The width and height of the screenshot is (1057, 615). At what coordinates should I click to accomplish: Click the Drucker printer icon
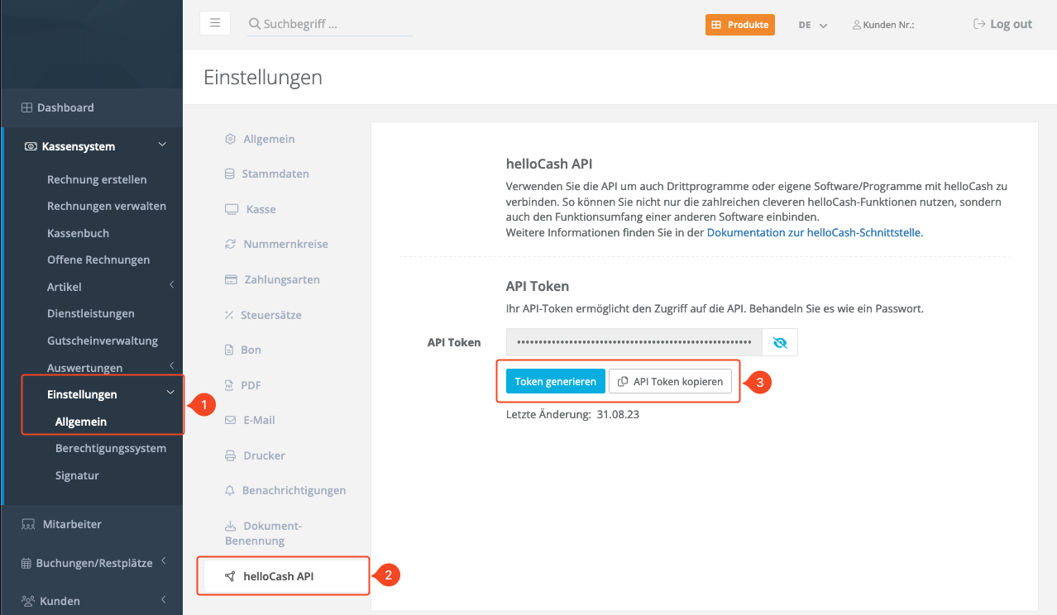(x=231, y=455)
